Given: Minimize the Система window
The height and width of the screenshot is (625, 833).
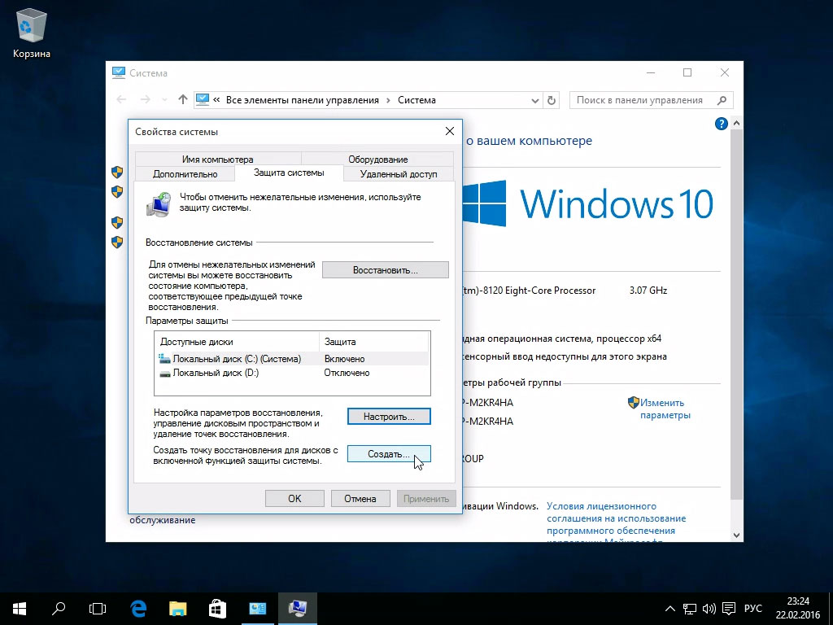Looking at the screenshot, I should [652, 72].
